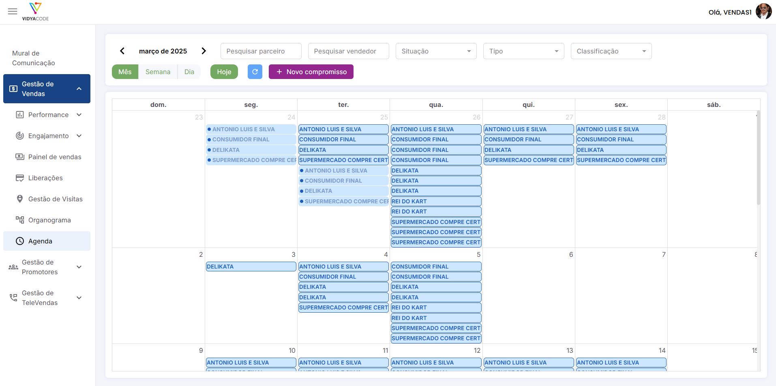776x386 pixels.
Task: Select day number 7 in calendar
Action: 664,254
